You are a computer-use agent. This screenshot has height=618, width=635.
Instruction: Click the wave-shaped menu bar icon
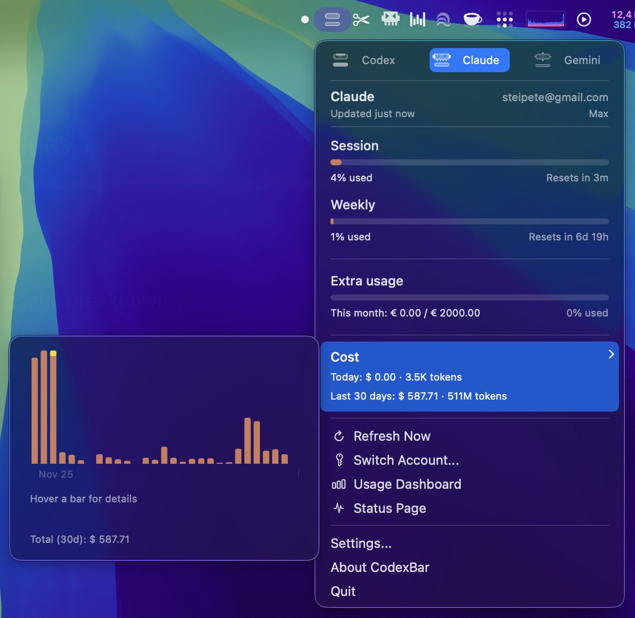pyautogui.click(x=443, y=20)
